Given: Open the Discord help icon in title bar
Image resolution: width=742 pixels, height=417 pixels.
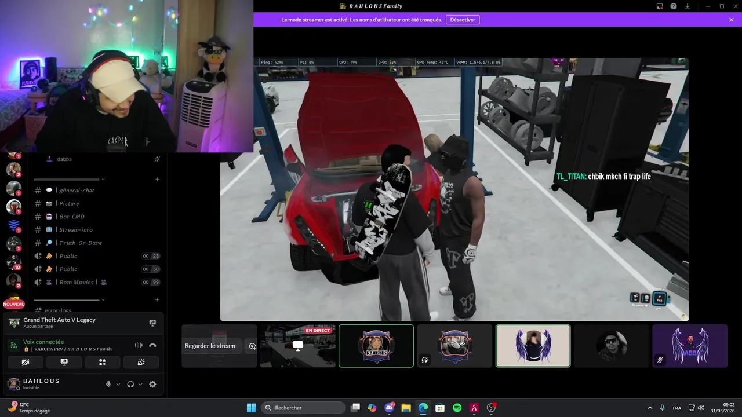Looking at the screenshot, I should pos(674,6).
